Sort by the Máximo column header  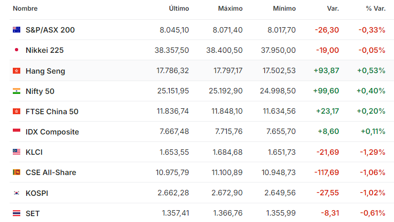coord(230,9)
